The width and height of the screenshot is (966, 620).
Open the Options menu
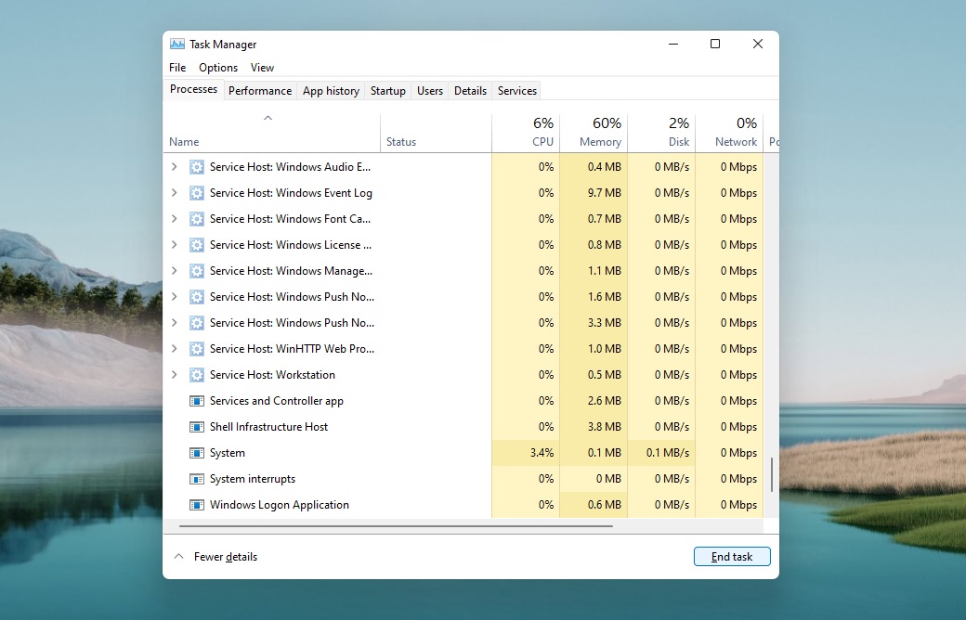point(218,68)
